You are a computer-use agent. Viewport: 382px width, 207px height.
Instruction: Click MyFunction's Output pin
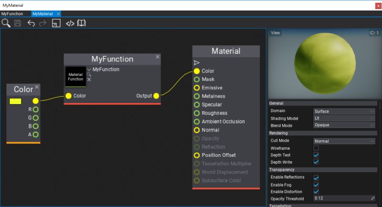pos(156,96)
